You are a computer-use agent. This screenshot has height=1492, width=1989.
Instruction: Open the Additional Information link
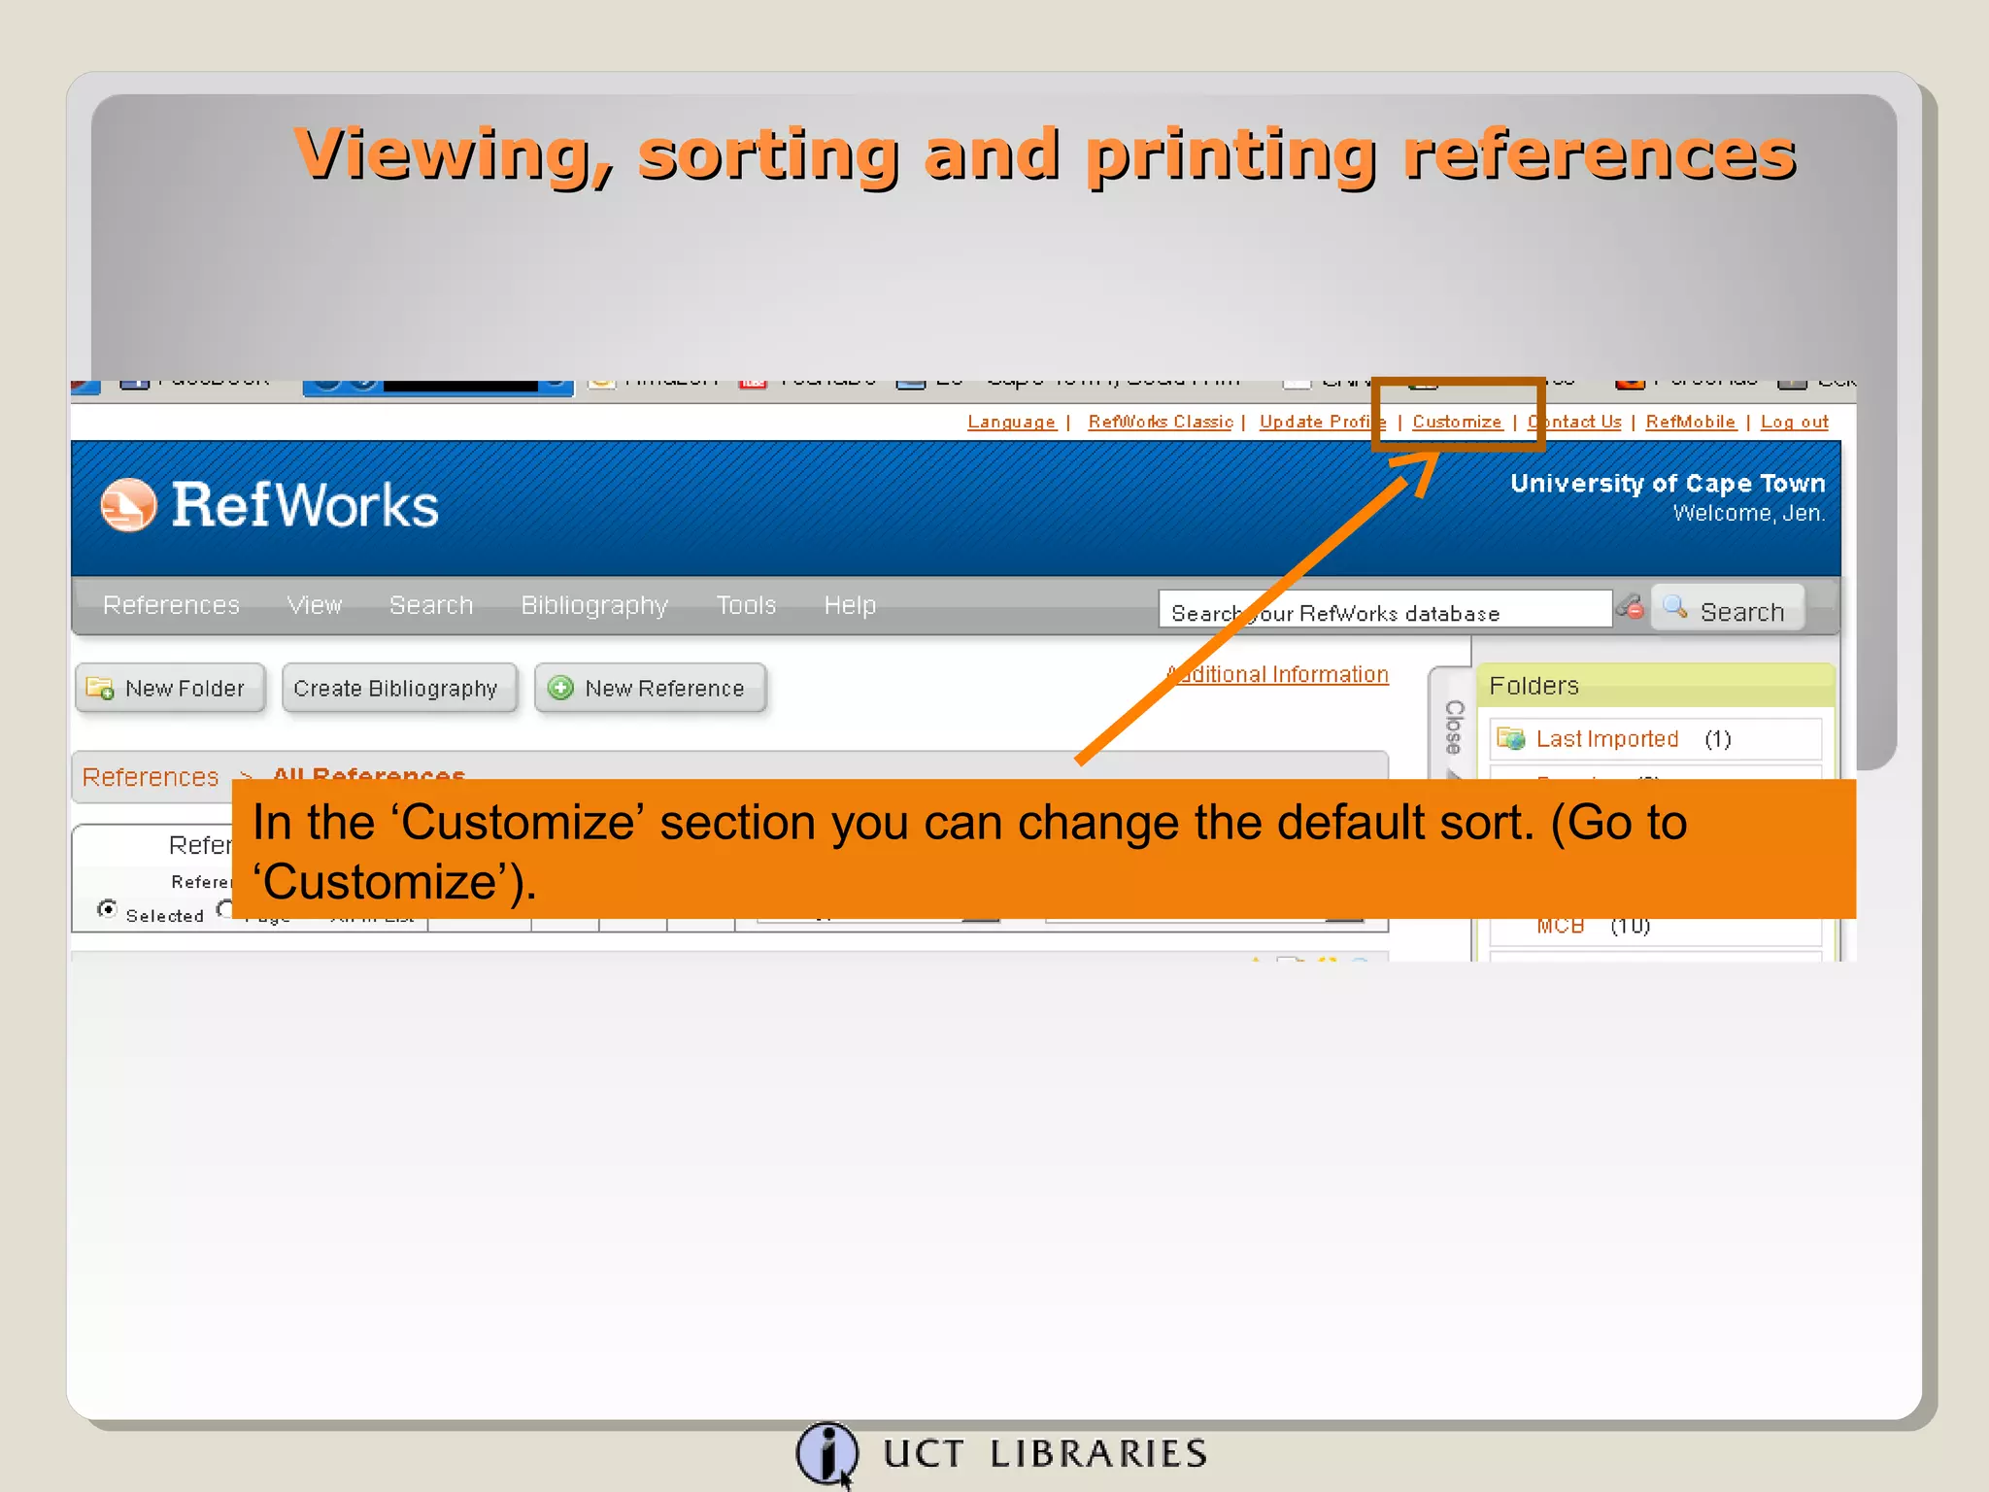click(1278, 674)
